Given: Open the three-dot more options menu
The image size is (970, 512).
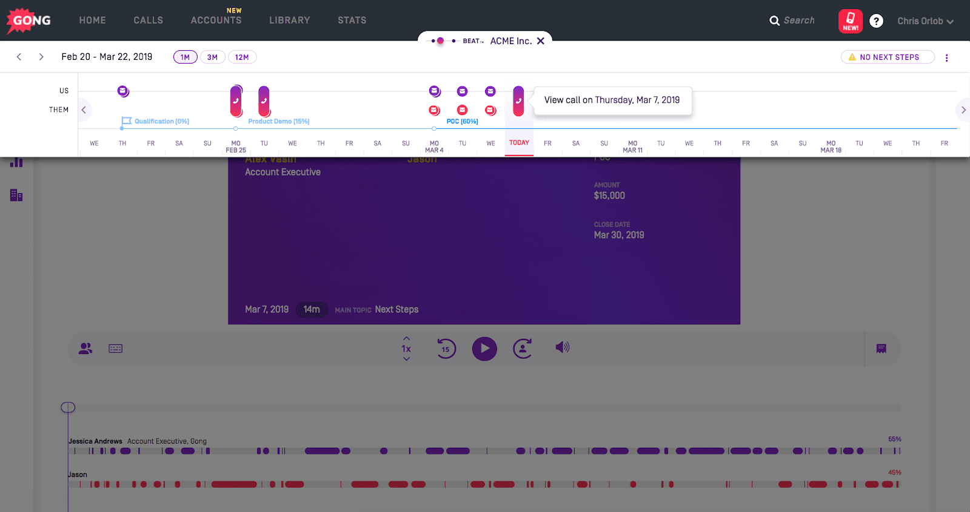Looking at the screenshot, I should coord(946,58).
